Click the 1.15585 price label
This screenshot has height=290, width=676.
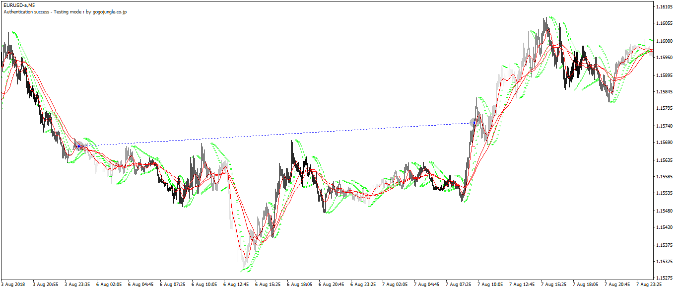tap(664, 177)
